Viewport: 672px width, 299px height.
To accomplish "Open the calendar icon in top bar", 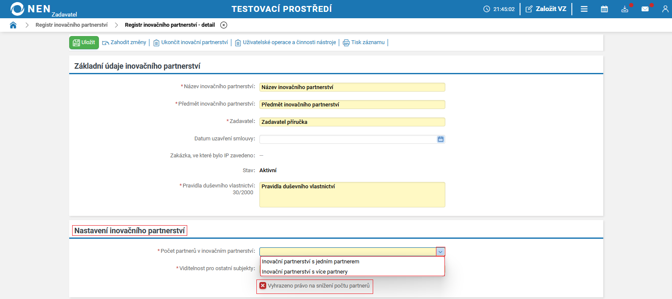I will coord(604,9).
